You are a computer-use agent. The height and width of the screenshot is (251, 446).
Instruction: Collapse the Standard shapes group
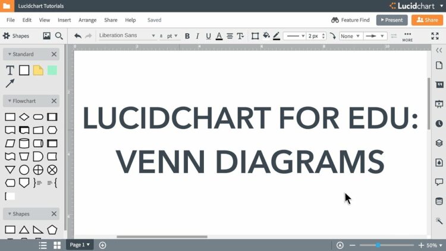(x=10, y=54)
